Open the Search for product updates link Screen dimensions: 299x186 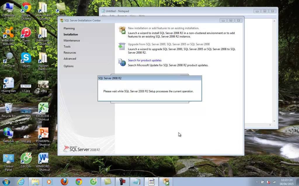[145, 60]
